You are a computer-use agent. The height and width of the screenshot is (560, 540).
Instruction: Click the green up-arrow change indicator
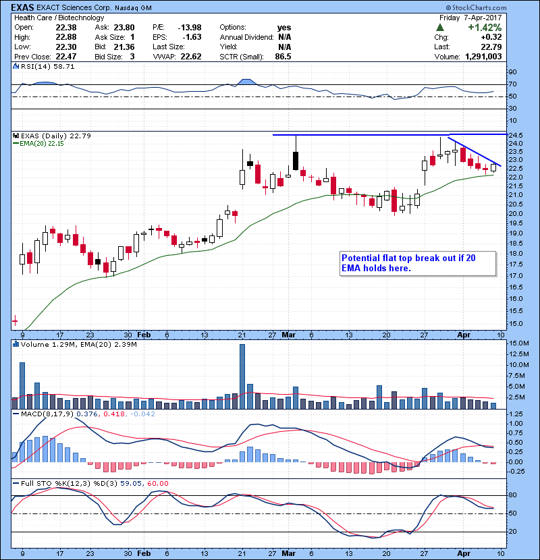pos(440,28)
